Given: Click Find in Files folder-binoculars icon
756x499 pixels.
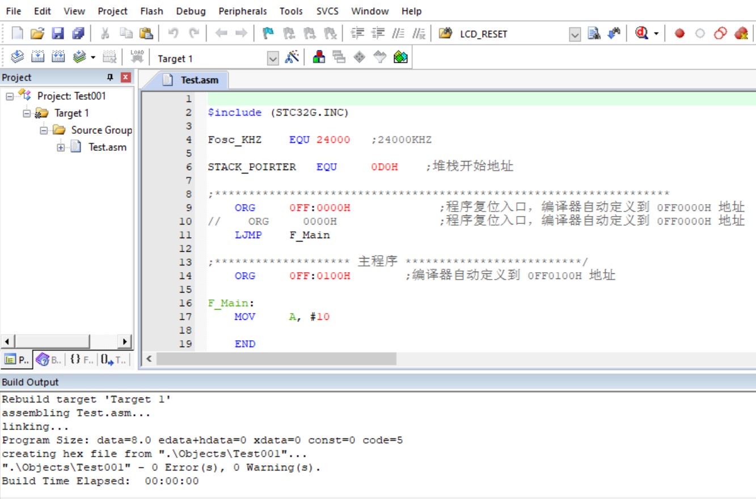Looking at the screenshot, I should [446, 33].
